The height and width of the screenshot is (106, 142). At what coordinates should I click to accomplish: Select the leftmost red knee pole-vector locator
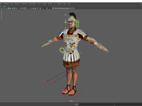[47, 81]
